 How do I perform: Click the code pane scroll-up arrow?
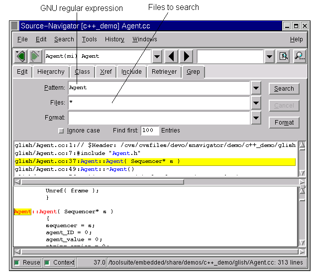point(302,191)
